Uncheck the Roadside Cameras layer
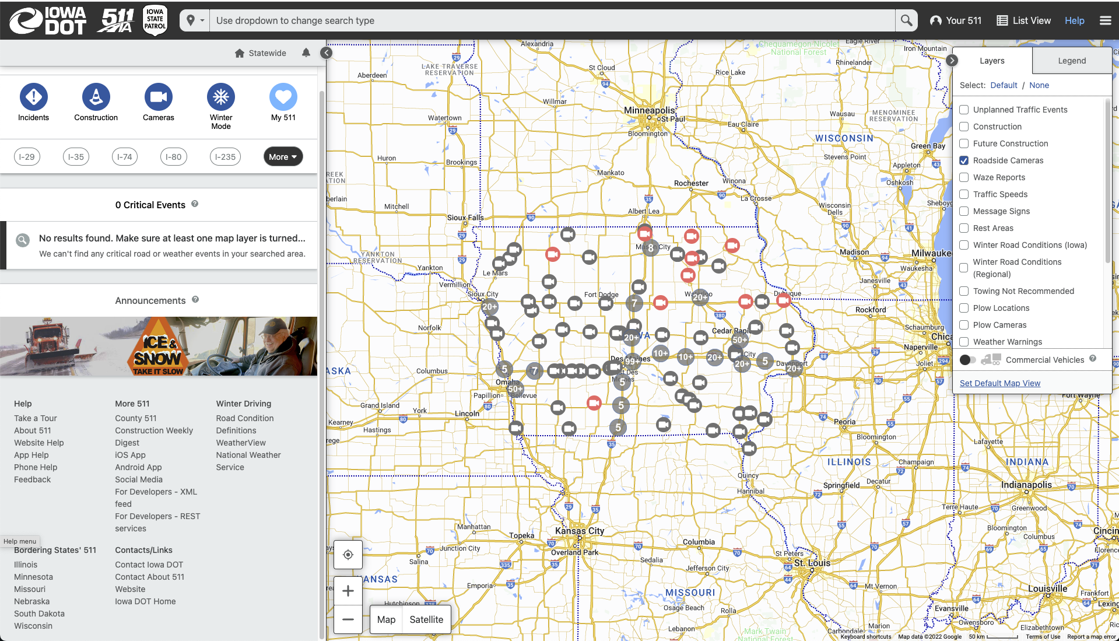The image size is (1119, 641). tap(964, 160)
